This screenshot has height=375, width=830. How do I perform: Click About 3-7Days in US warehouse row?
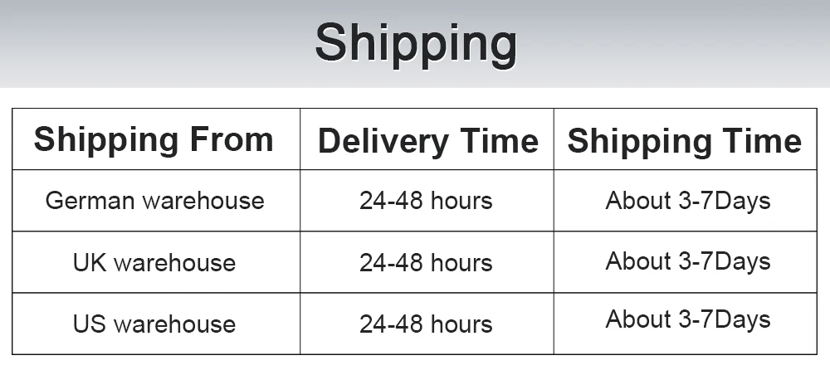[687, 320]
